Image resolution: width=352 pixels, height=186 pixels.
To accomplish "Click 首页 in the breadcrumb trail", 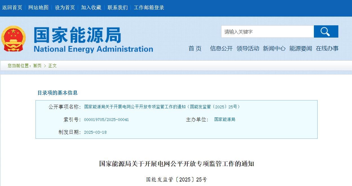I will 37,66.
